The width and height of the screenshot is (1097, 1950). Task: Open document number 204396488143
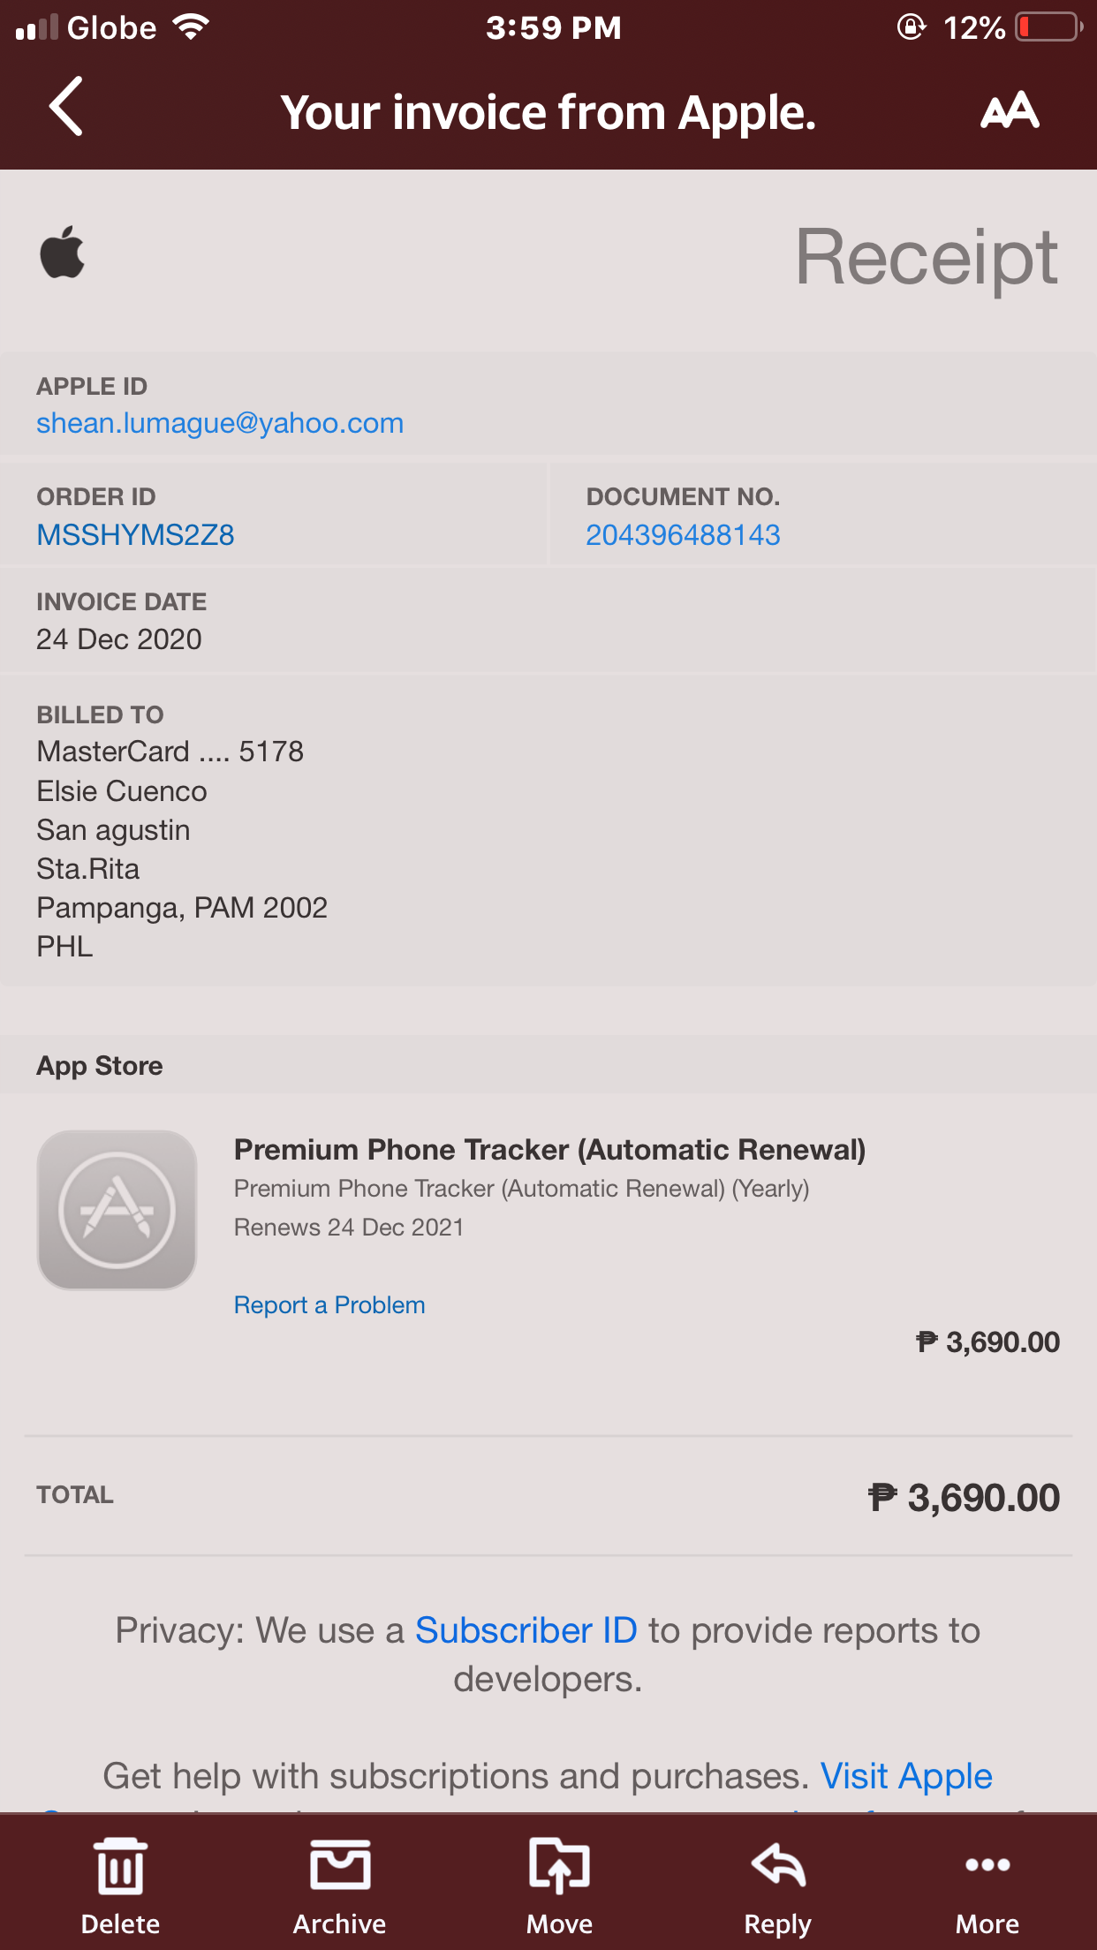pyautogui.click(x=683, y=535)
